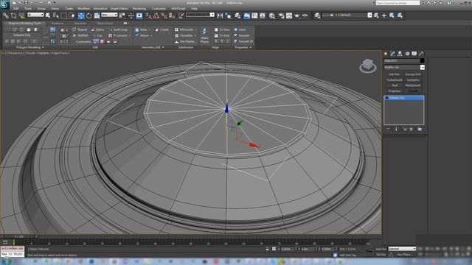Open the Render Setup icon
This screenshot has width=472, height=265.
[x=282, y=15]
